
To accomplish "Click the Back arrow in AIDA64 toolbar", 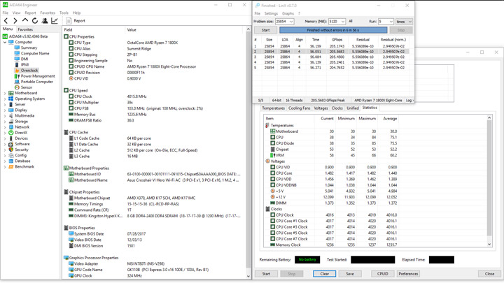I will (x=6, y=21).
